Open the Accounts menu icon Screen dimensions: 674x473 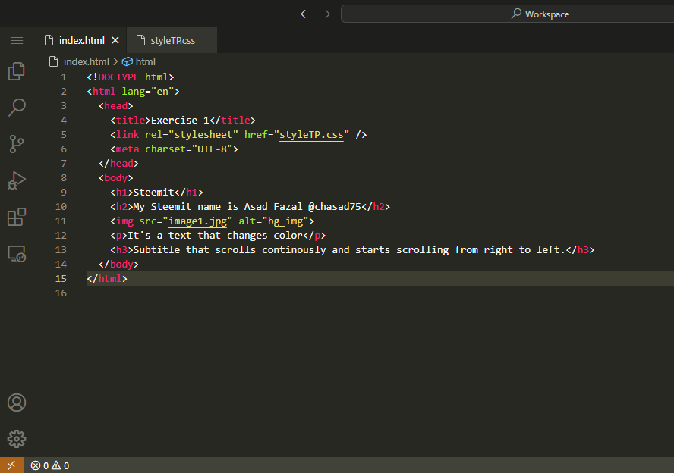17,403
